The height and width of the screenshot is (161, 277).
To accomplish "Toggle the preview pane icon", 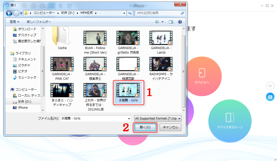I will coord(171,22).
